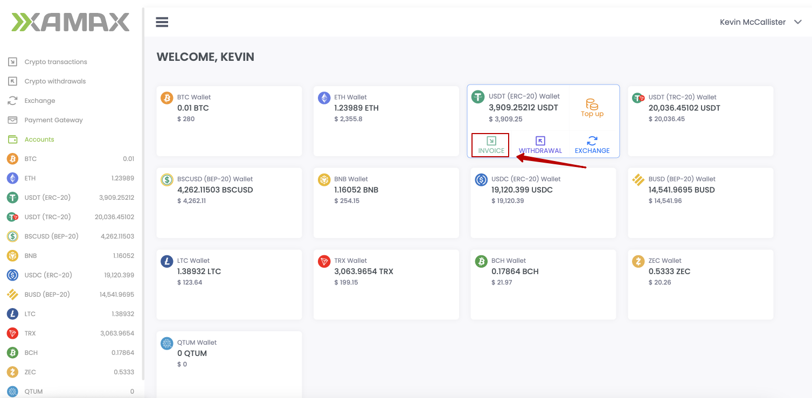Open Crypto withdrawals in sidebar
Viewport: 812px width, 398px height.
click(55, 81)
